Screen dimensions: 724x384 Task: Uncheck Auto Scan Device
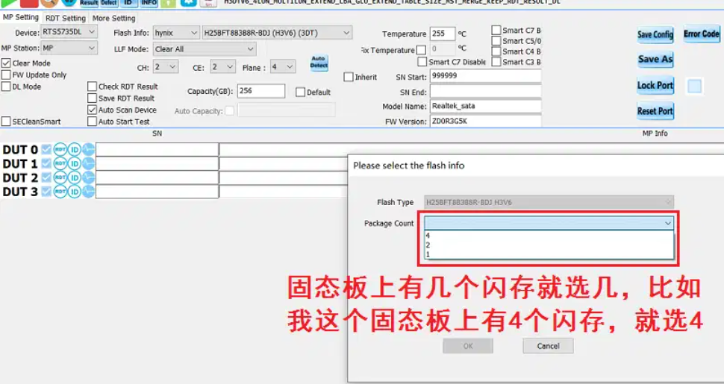click(x=92, y=110)
